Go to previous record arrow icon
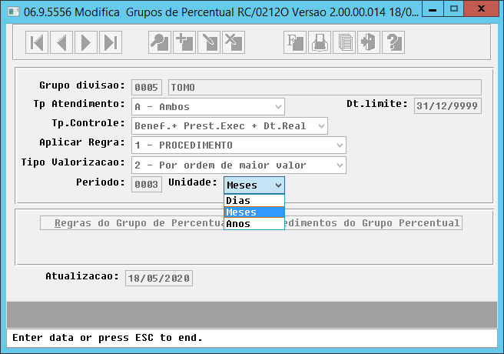This screenshot has height=354, width=504. (61, 42)
